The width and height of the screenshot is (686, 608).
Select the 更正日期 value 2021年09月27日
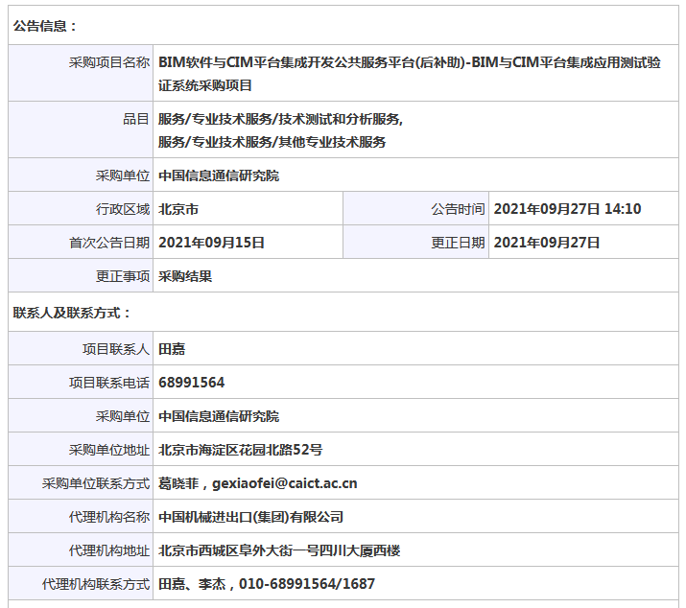[547, 243]
